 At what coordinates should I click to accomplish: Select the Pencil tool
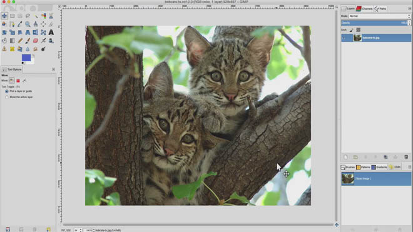coord(20,41)
